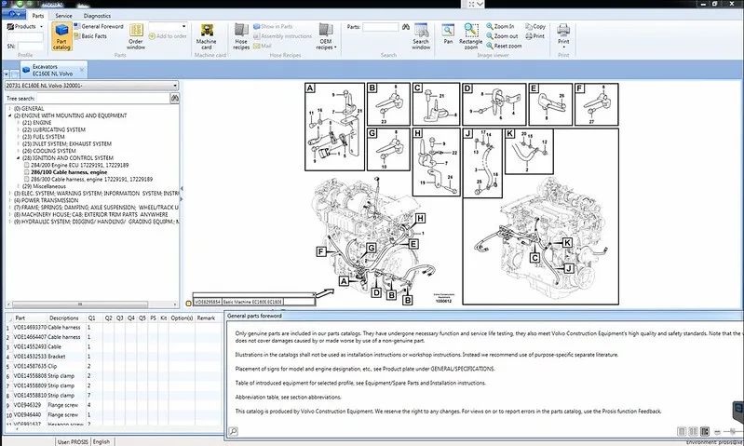This screenshot has height=446, width=744.
Task: Reset zoom of the image viewer
Action: click(504, 46)
